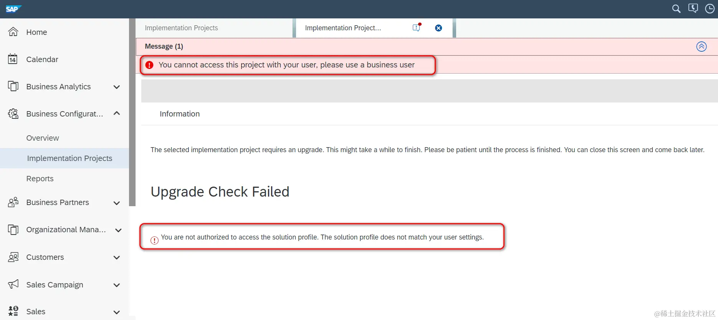The image size is (718, 320).
Task: Click the Message (1) header
Action: pyautogui.click(x=164, y=46)
